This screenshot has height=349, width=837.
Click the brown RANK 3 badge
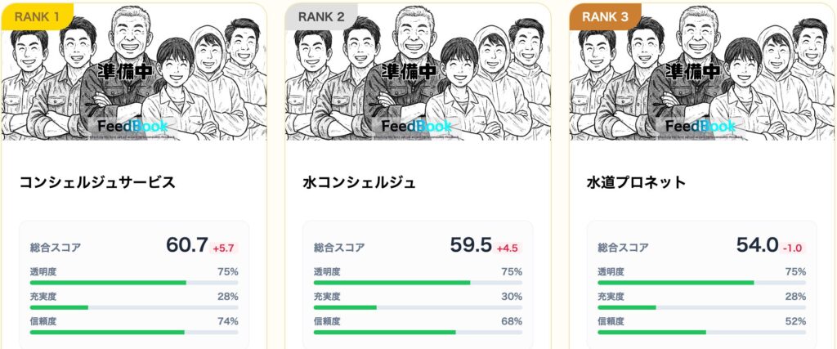[x=605, y=16]
